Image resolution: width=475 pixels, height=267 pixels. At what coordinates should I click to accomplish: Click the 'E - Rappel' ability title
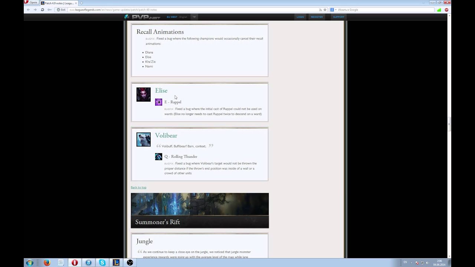point(173,102)
